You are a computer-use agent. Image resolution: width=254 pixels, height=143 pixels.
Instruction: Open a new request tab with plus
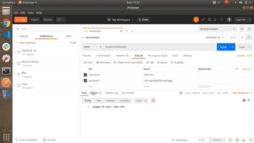tap(127, 31)
